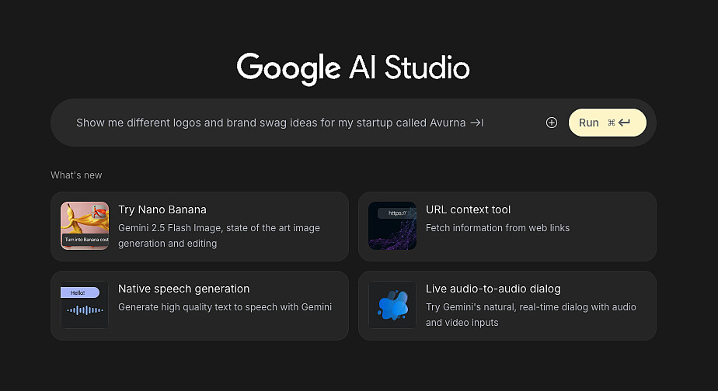This screenshot has height=391, width=718.
Task: Click the "What's new" heading text
Action: click(76, 175)
